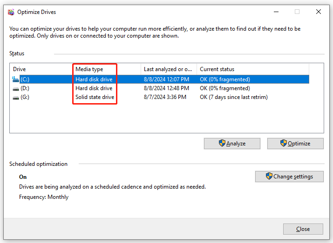Select the G: drive icon
The width and height of the screenshot is (333, 243).
pos(16,98)
